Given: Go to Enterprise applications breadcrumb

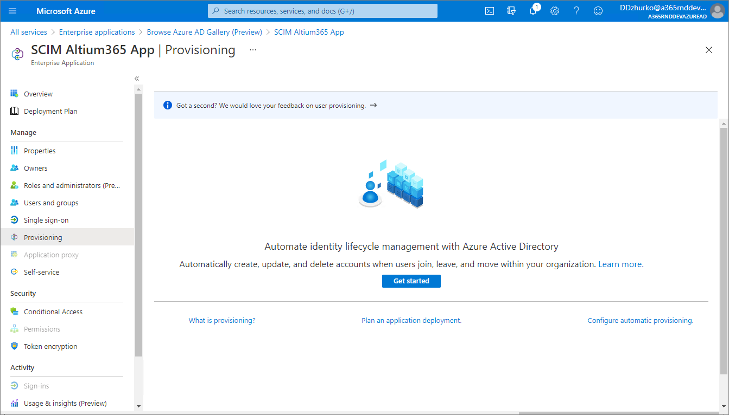Looking at the screenshot, I should click(97, 32).
